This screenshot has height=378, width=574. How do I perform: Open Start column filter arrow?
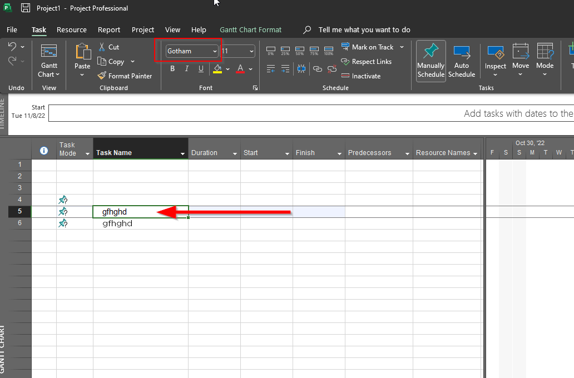287,153
